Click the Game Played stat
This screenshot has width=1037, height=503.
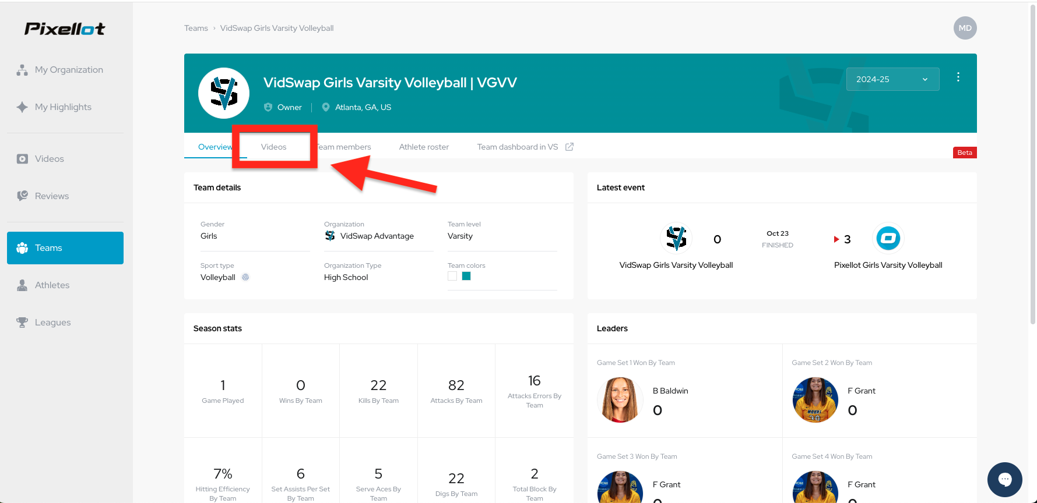click(x=223, y=391)
